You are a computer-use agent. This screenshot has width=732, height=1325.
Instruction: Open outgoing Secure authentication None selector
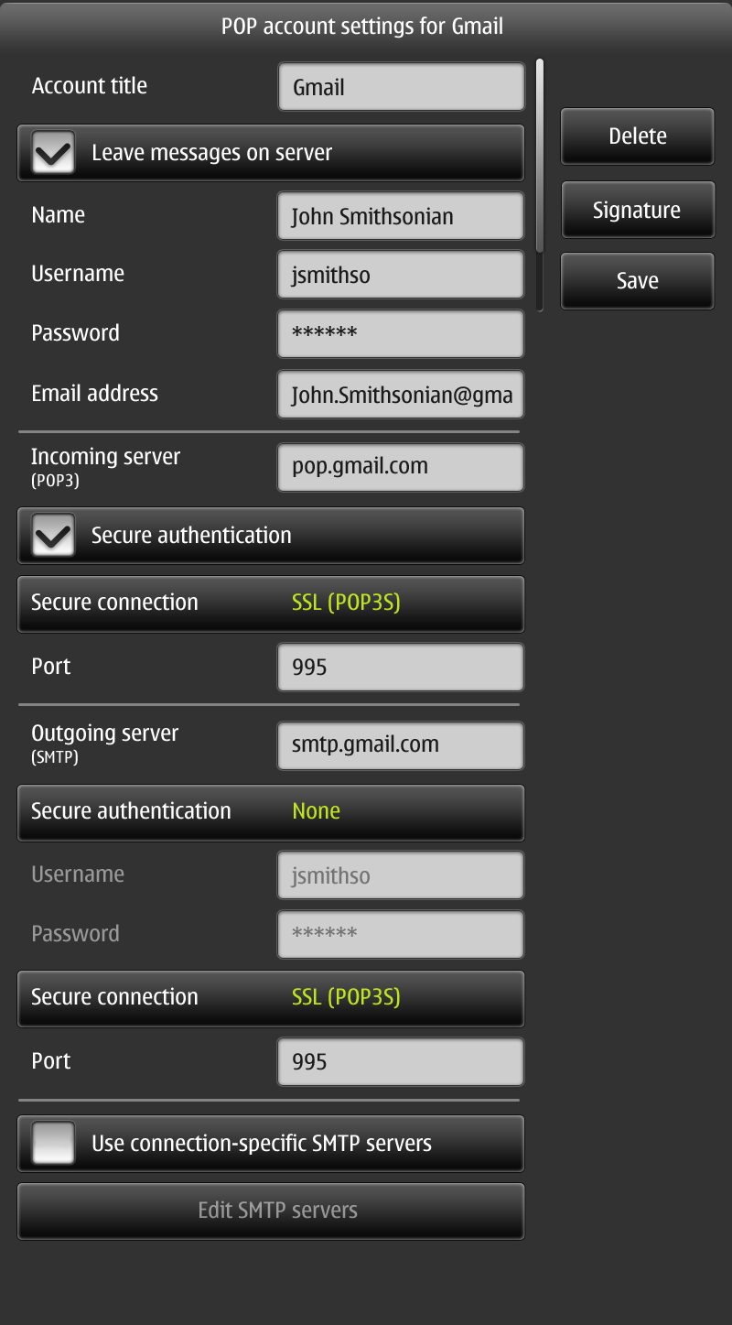tap(271, 812)
